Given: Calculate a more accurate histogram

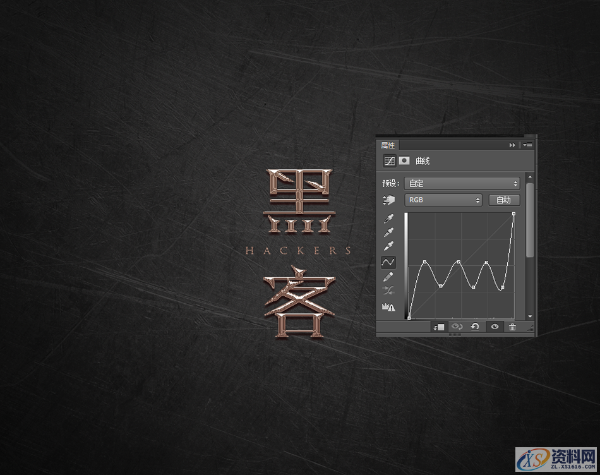Looking at the screenshot, I should pyautogui.click(x=389, y=307).
